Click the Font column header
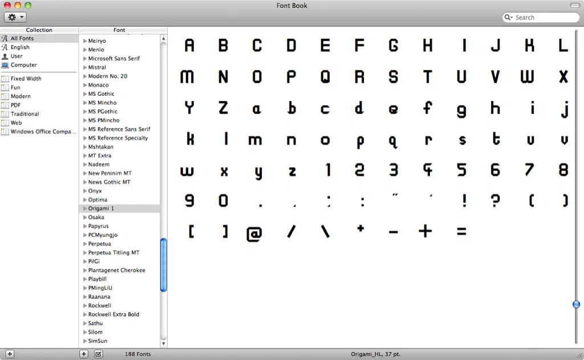This screenshot has height=360, width=584. tap(119, 30)
